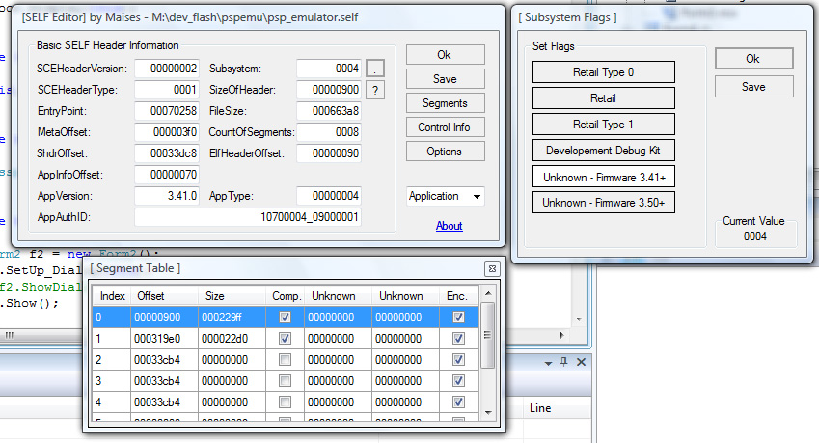Click the question mark help button

point(375,91)
